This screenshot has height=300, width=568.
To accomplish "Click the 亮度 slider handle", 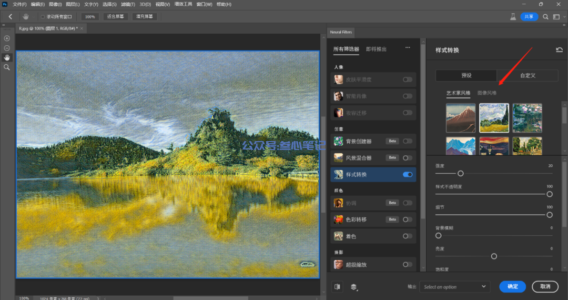I will coord(494,256).
